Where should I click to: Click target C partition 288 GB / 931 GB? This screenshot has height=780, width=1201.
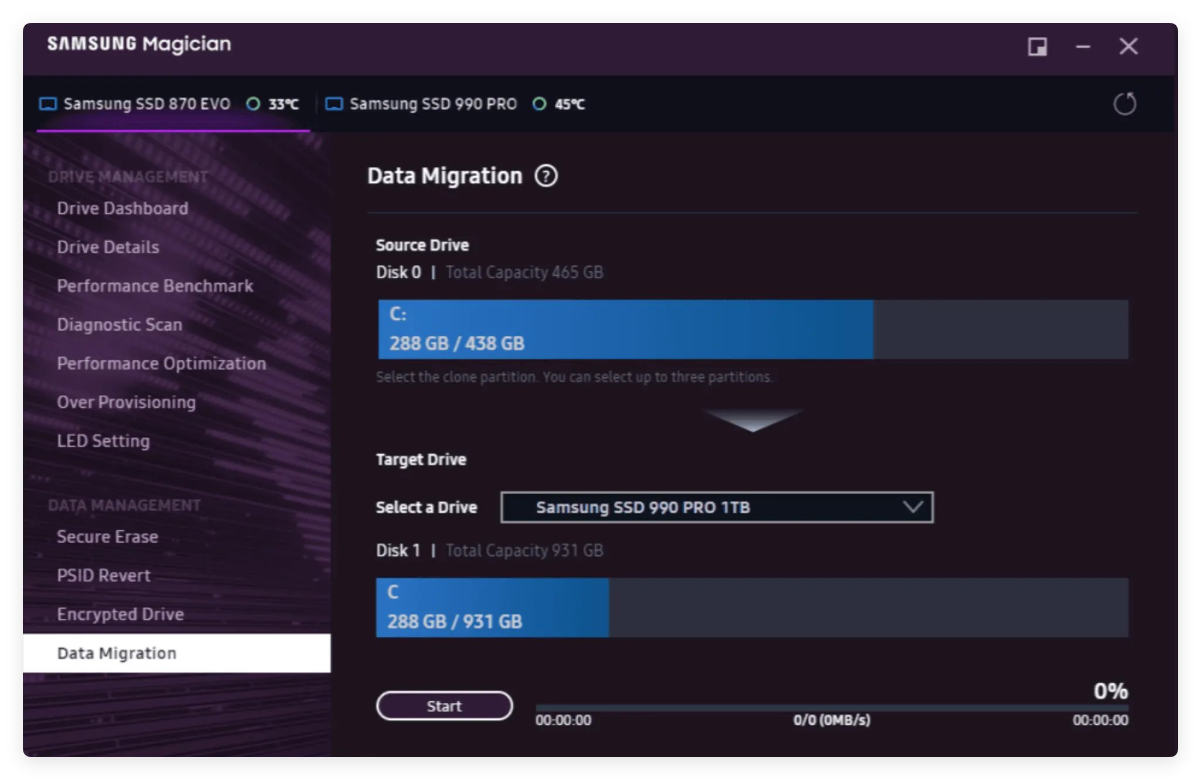coord(492,608)
